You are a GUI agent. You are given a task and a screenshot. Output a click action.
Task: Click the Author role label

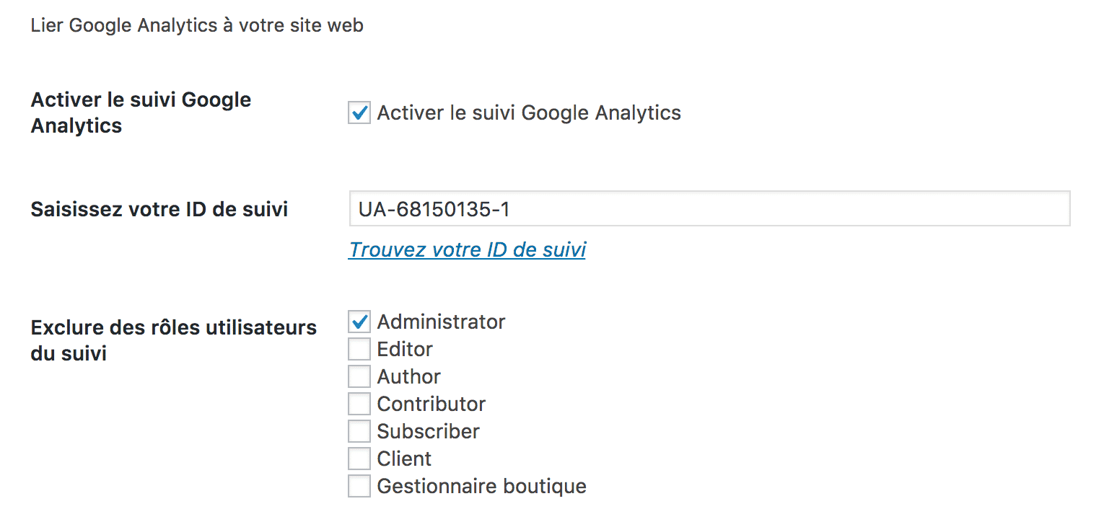[x=408, y=376]
